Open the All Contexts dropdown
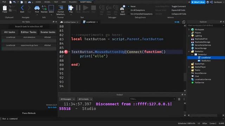Viewport: 225px width, 126px height. (x=85, y=99)
